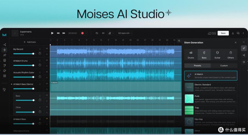Viewport: 248px width, 135px height.
Task: Switch to the Presets tab
Action: coord(197,66)
